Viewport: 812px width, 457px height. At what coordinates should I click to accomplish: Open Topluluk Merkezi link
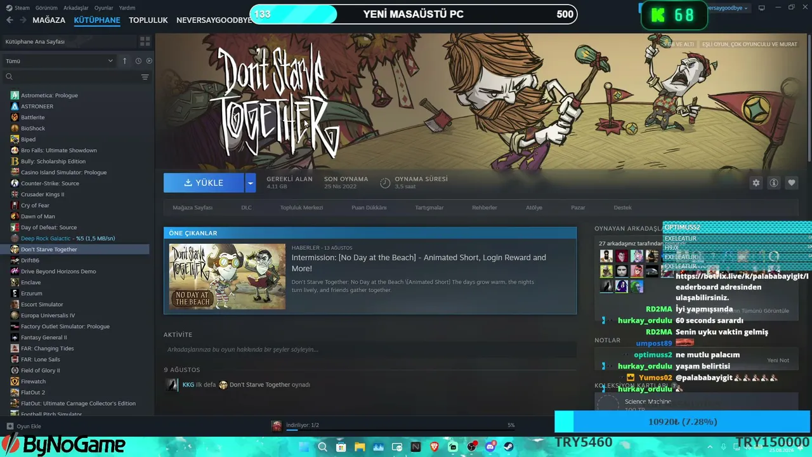point(302,208)
